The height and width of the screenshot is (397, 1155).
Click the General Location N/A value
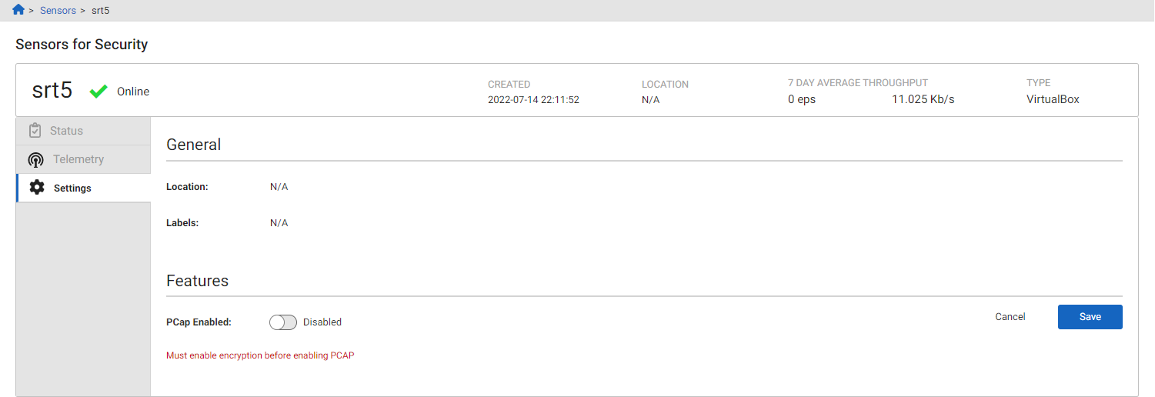click(x=279, y=187)
